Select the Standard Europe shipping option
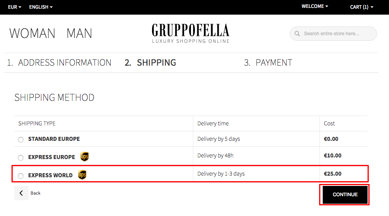This screenshot has height=216, width=389. point(21,139)
